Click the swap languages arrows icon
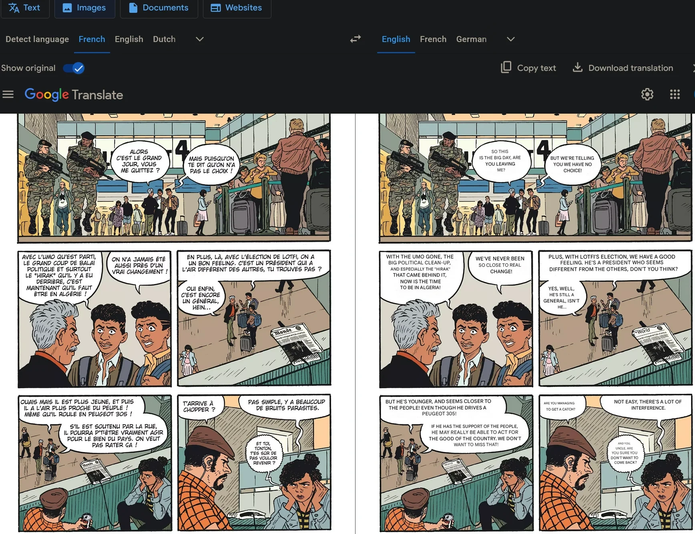This screenshot has width=695, height=534. click(x=355, y=39)
